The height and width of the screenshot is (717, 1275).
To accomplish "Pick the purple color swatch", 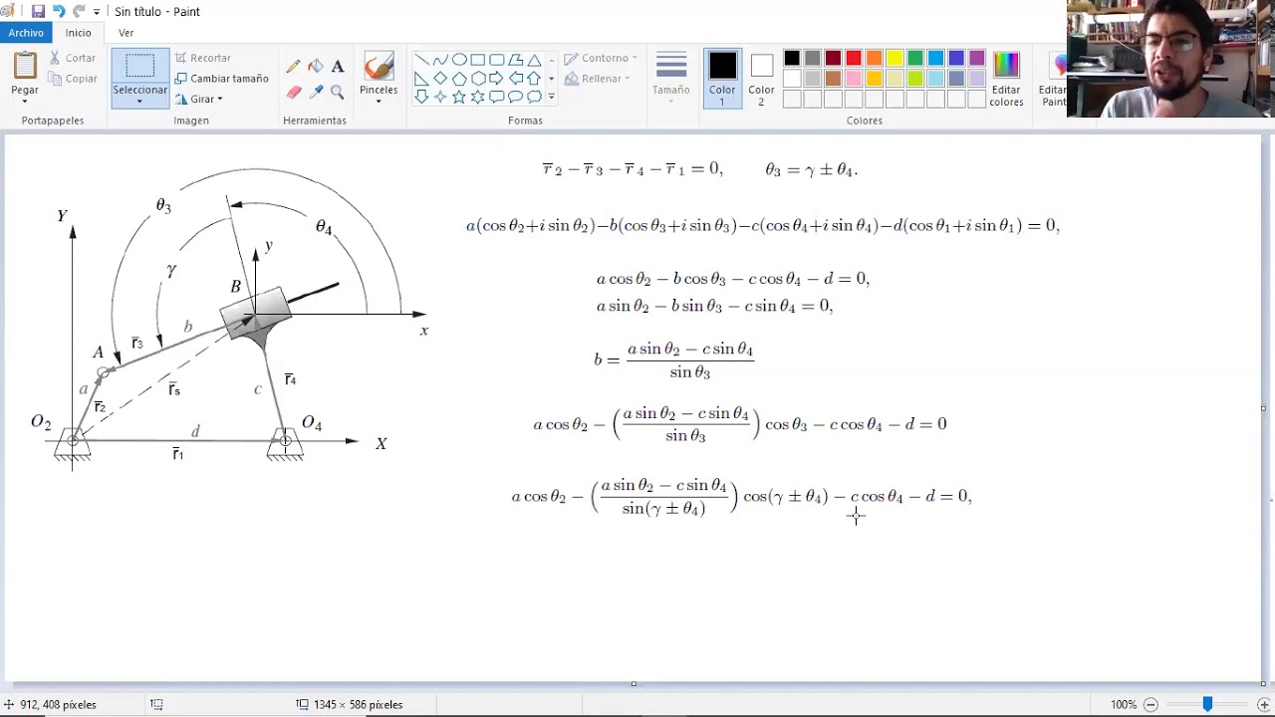I will pos(977,59).
